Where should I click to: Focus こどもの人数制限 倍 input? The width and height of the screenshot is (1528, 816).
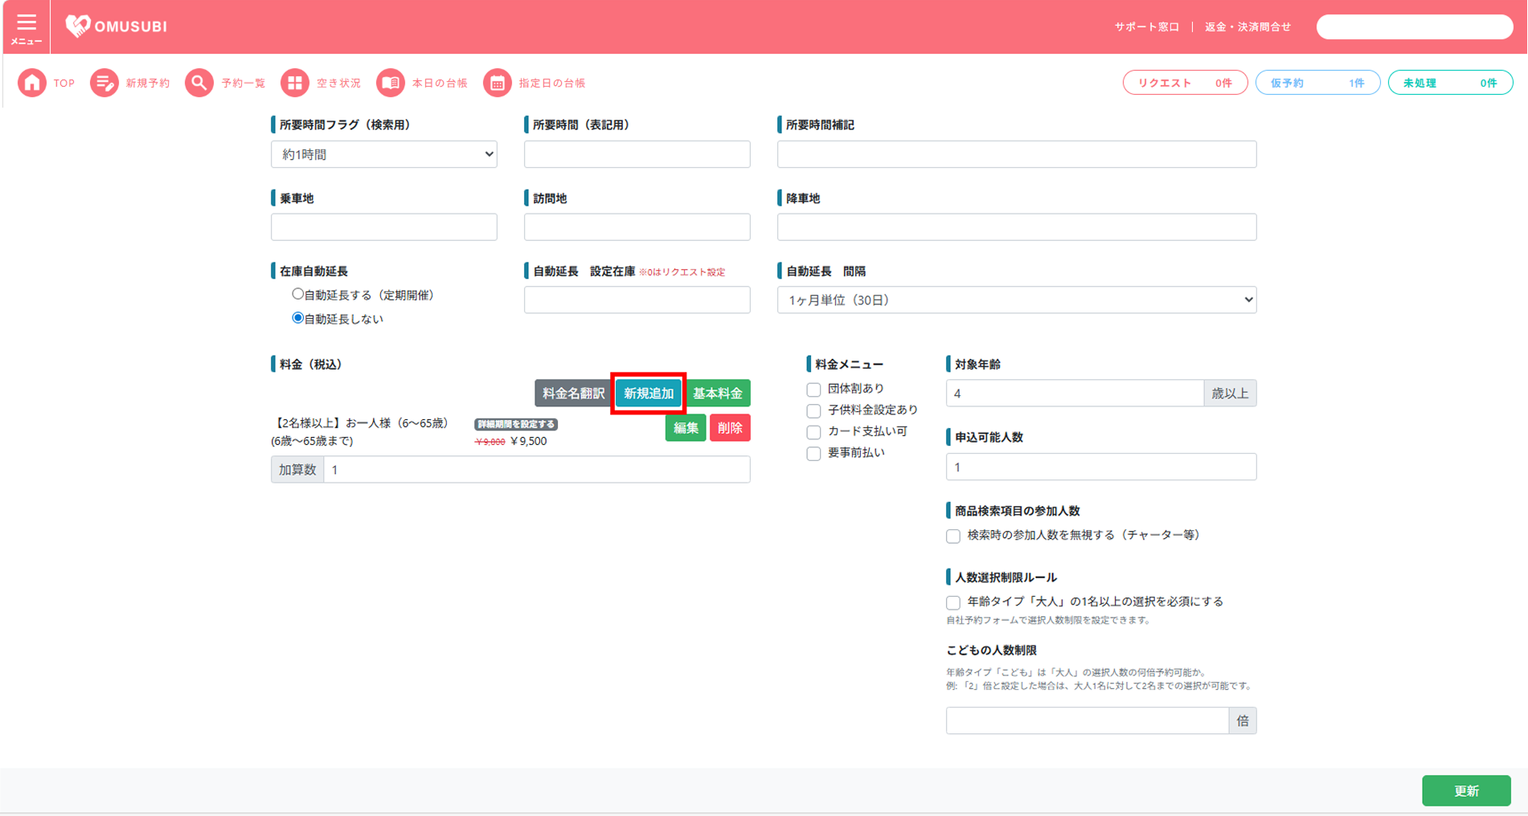click(x=1088, y=720)
